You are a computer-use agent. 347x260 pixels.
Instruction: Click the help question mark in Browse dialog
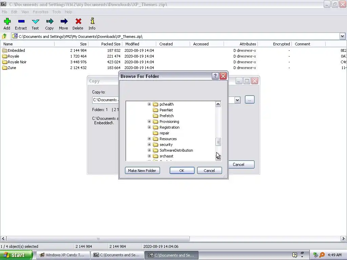tap(215, 76)
